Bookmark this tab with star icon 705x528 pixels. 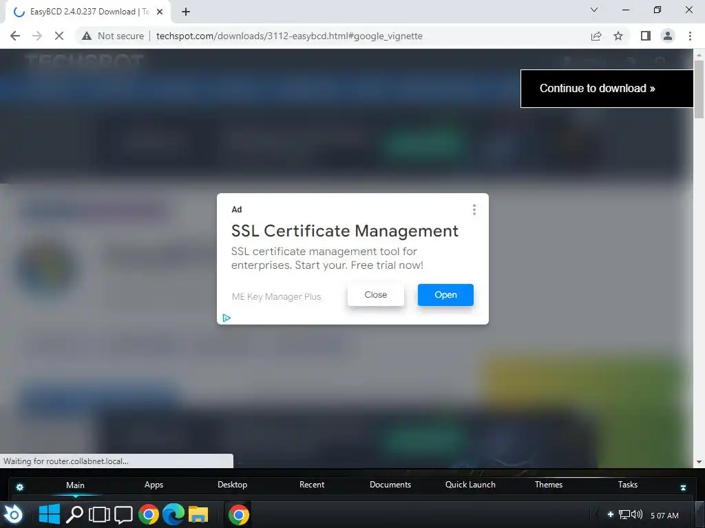coord(618,36)
